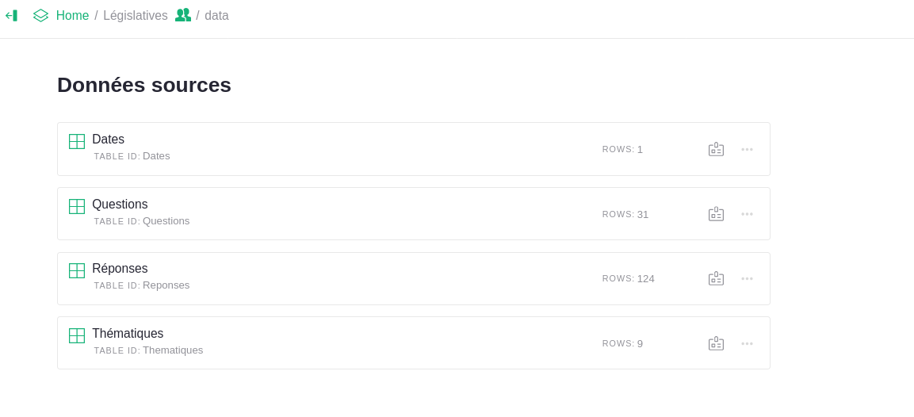This screenshot has height=417, width=914.
Task: Open record card for Réponses table
Action: 716,278
